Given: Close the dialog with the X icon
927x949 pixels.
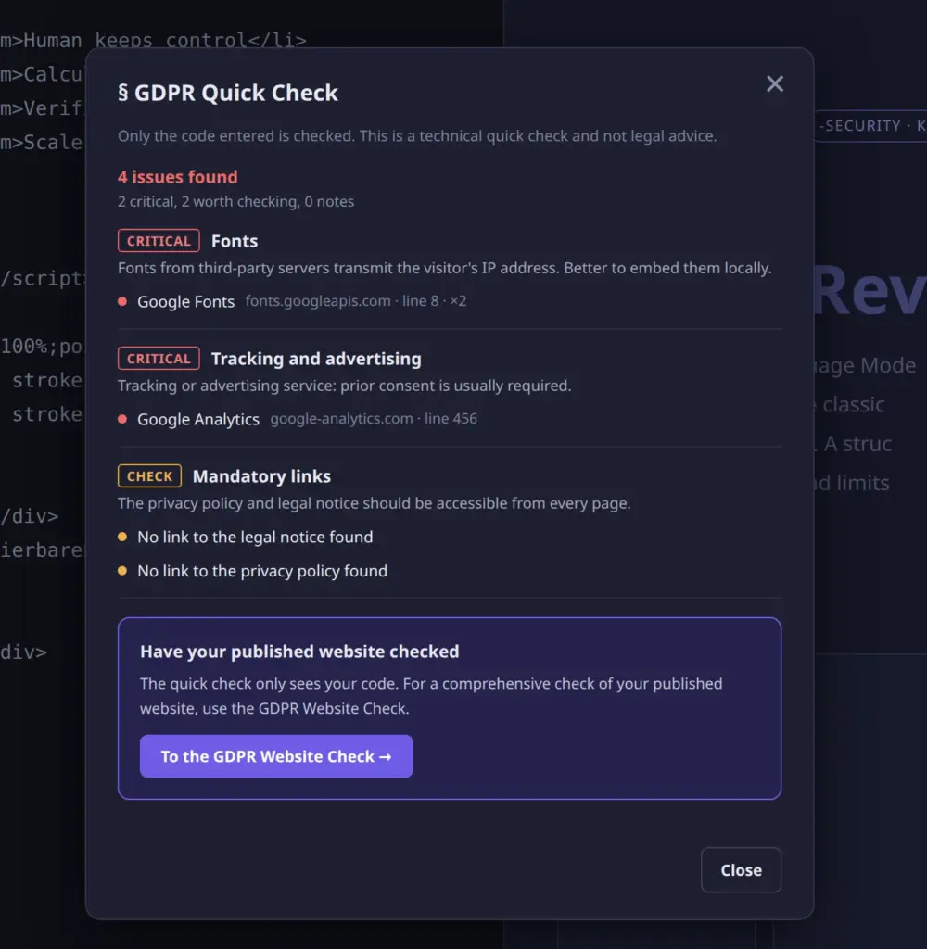Looking at the screenshot, I should click(774, 83).
